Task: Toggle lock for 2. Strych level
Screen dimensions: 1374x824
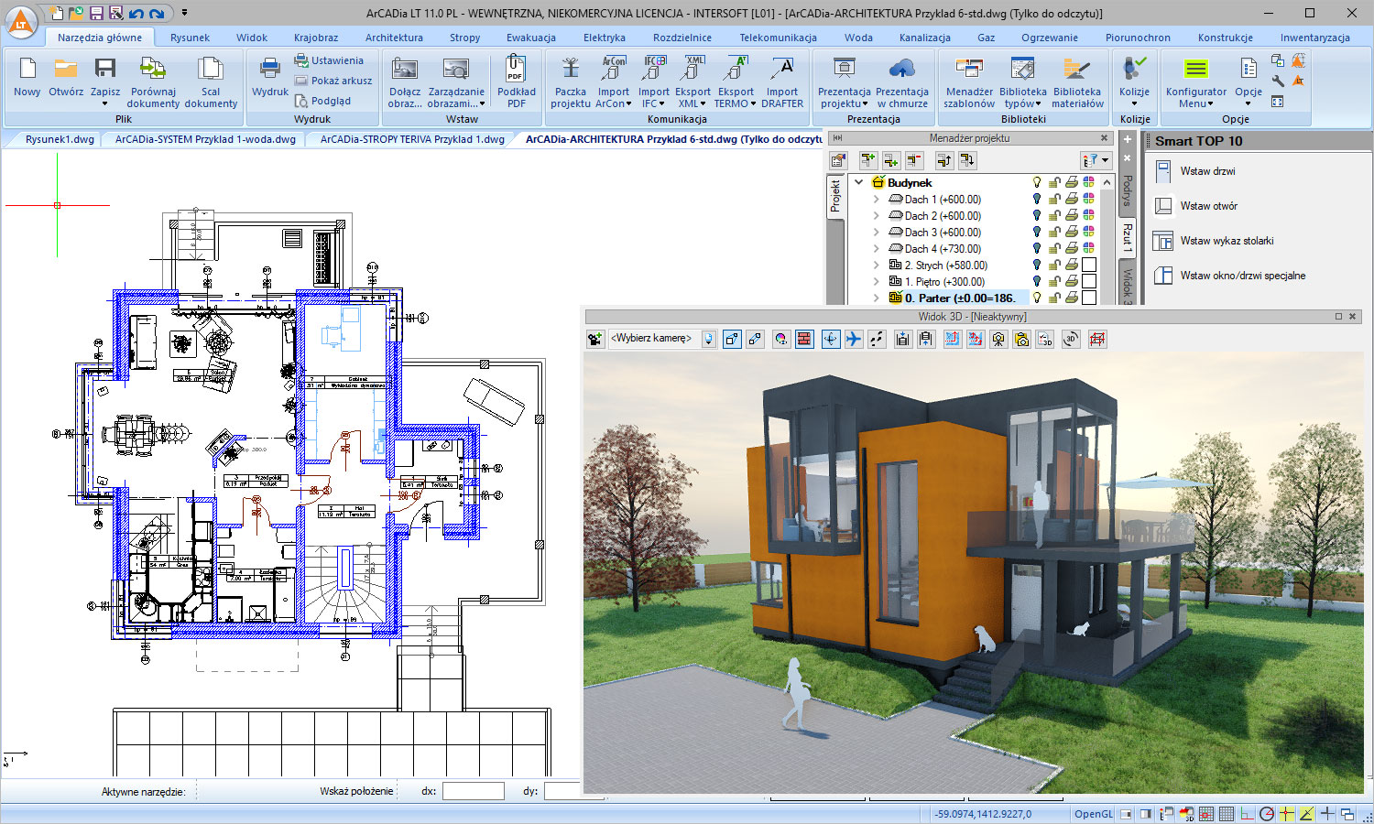Action: click(x=1054, y=266)
